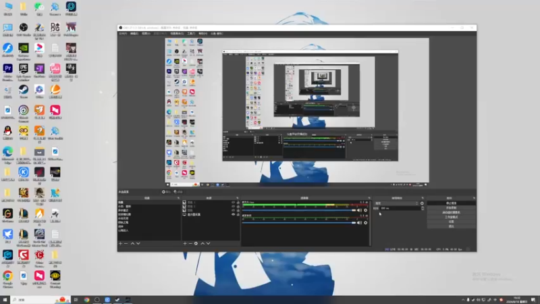Adjust the second mixer channel volume slider

pyautogui.click(x=299, y=223)
